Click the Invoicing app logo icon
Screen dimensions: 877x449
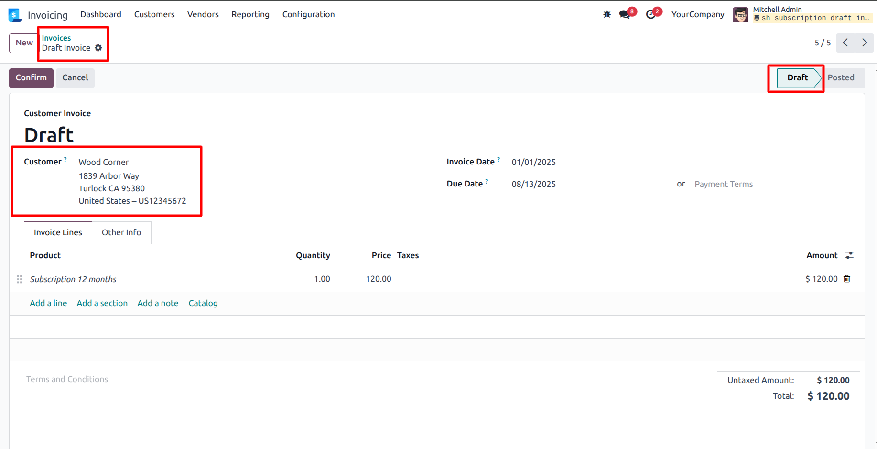click(15, 15)
